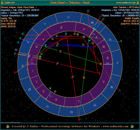
Task: Click the 'Zona P/Tr: -01:00:00' value
Action: pyautogui.click(x=130, y=24)
